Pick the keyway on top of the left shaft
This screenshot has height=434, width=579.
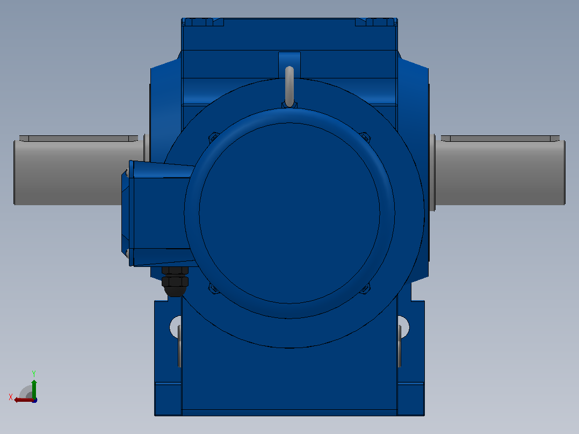pyautogui.click(x=78, y=139)
